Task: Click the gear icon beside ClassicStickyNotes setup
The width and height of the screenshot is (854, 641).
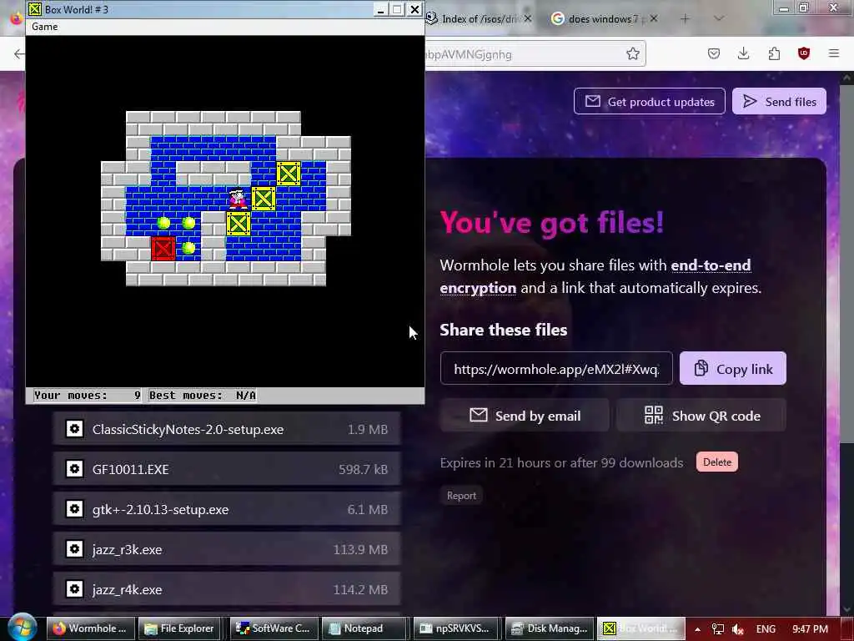Action: (x=74, y=429)
